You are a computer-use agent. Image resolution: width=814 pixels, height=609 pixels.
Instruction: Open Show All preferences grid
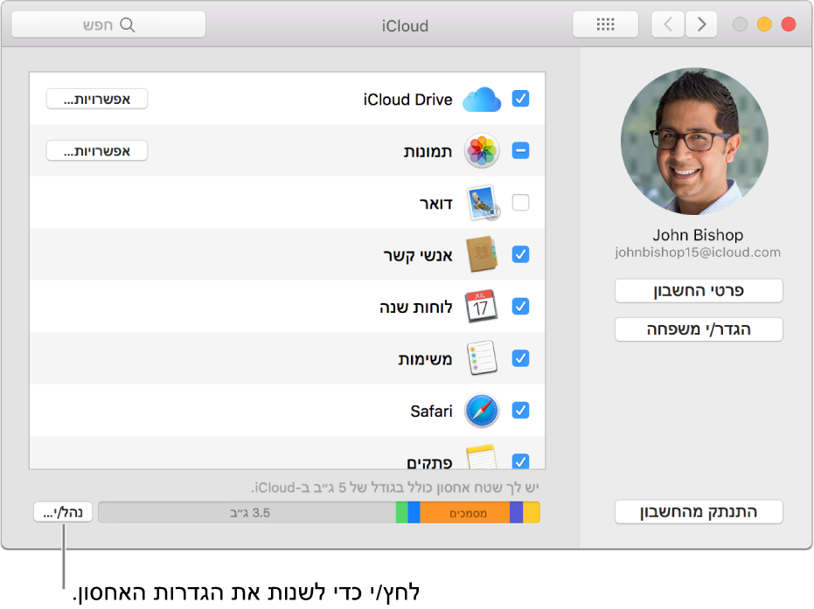point(605,24)
